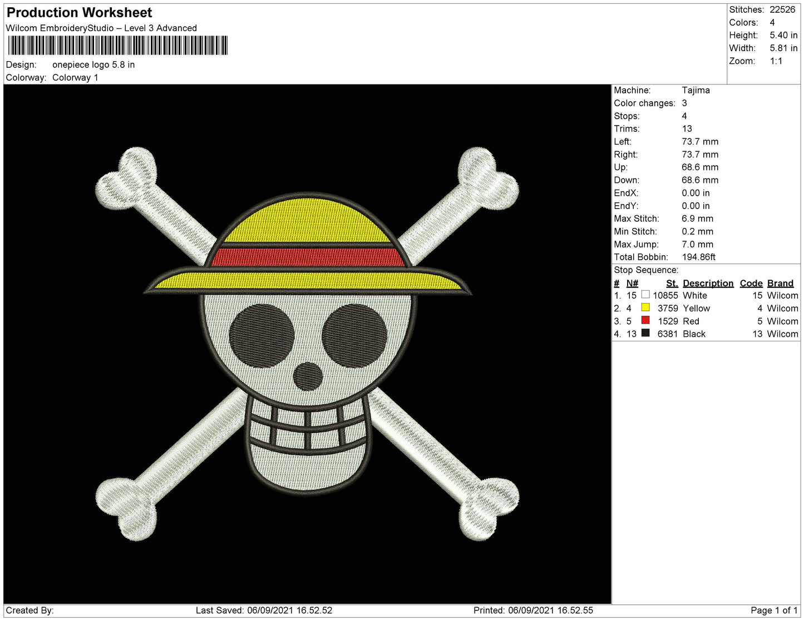Click the 'Left:' label
The width and height of the screenshot is (804, 621).
pyautogui.click(x=622, y=141)
